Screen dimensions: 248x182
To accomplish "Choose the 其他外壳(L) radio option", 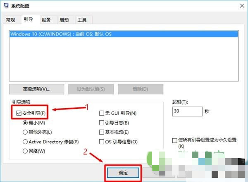I will pos(25,132).
